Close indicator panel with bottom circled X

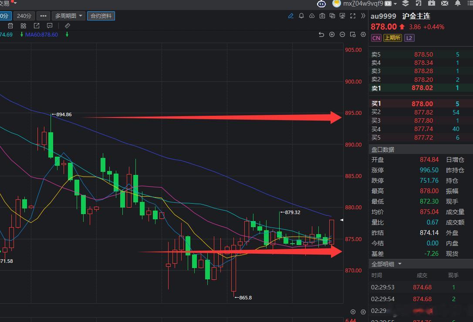click(x=353, y=312)
